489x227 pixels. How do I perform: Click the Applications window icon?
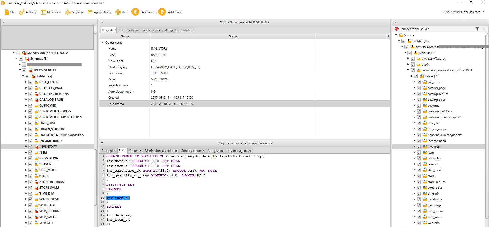(x=90, y=12)
